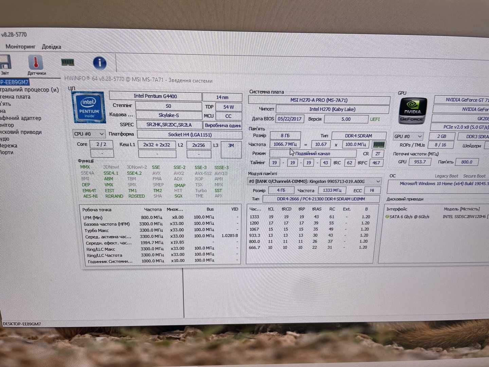Click small RAM chip icon beside 100.0 МГц
This screenshot has width=489, height=367.
[379, 144]
